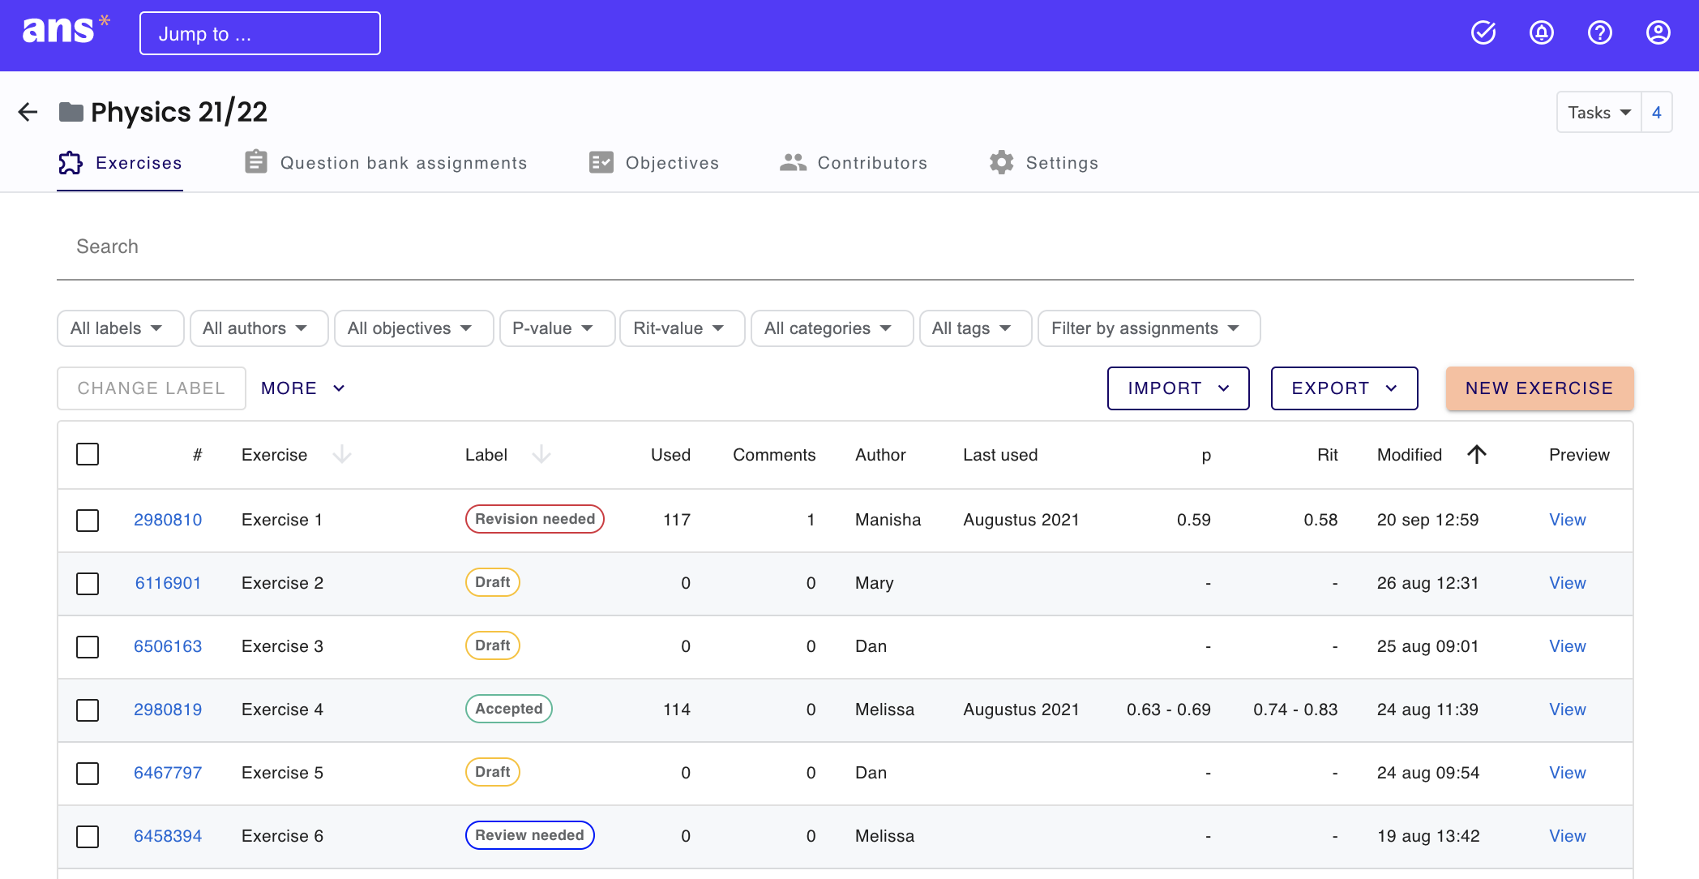The image size is (1699, 879).
Task: Open the Filter by assignments dropdown
Action: tap(1147, 328)
